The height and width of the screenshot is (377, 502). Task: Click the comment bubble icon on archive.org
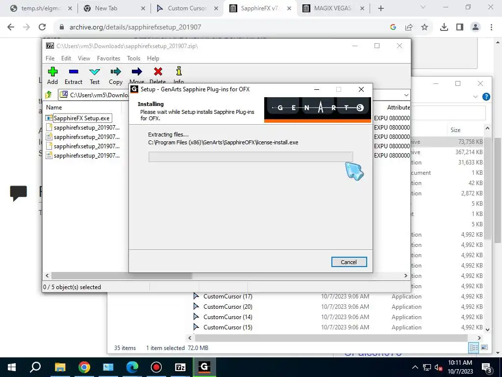point(19,193)
